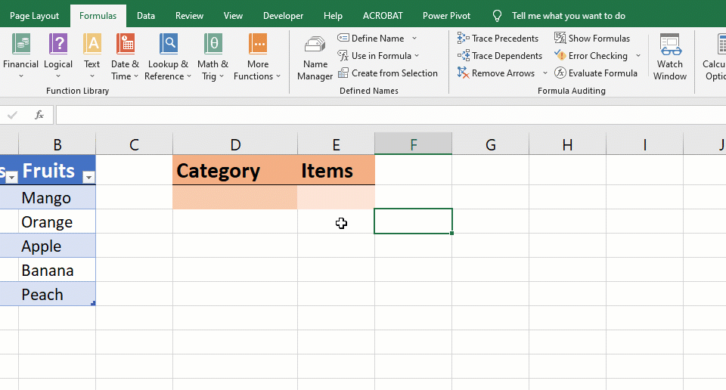Click Trace Precedents
Image resolution: width=726 pixels, height=390 pixels.
point(498,39)
